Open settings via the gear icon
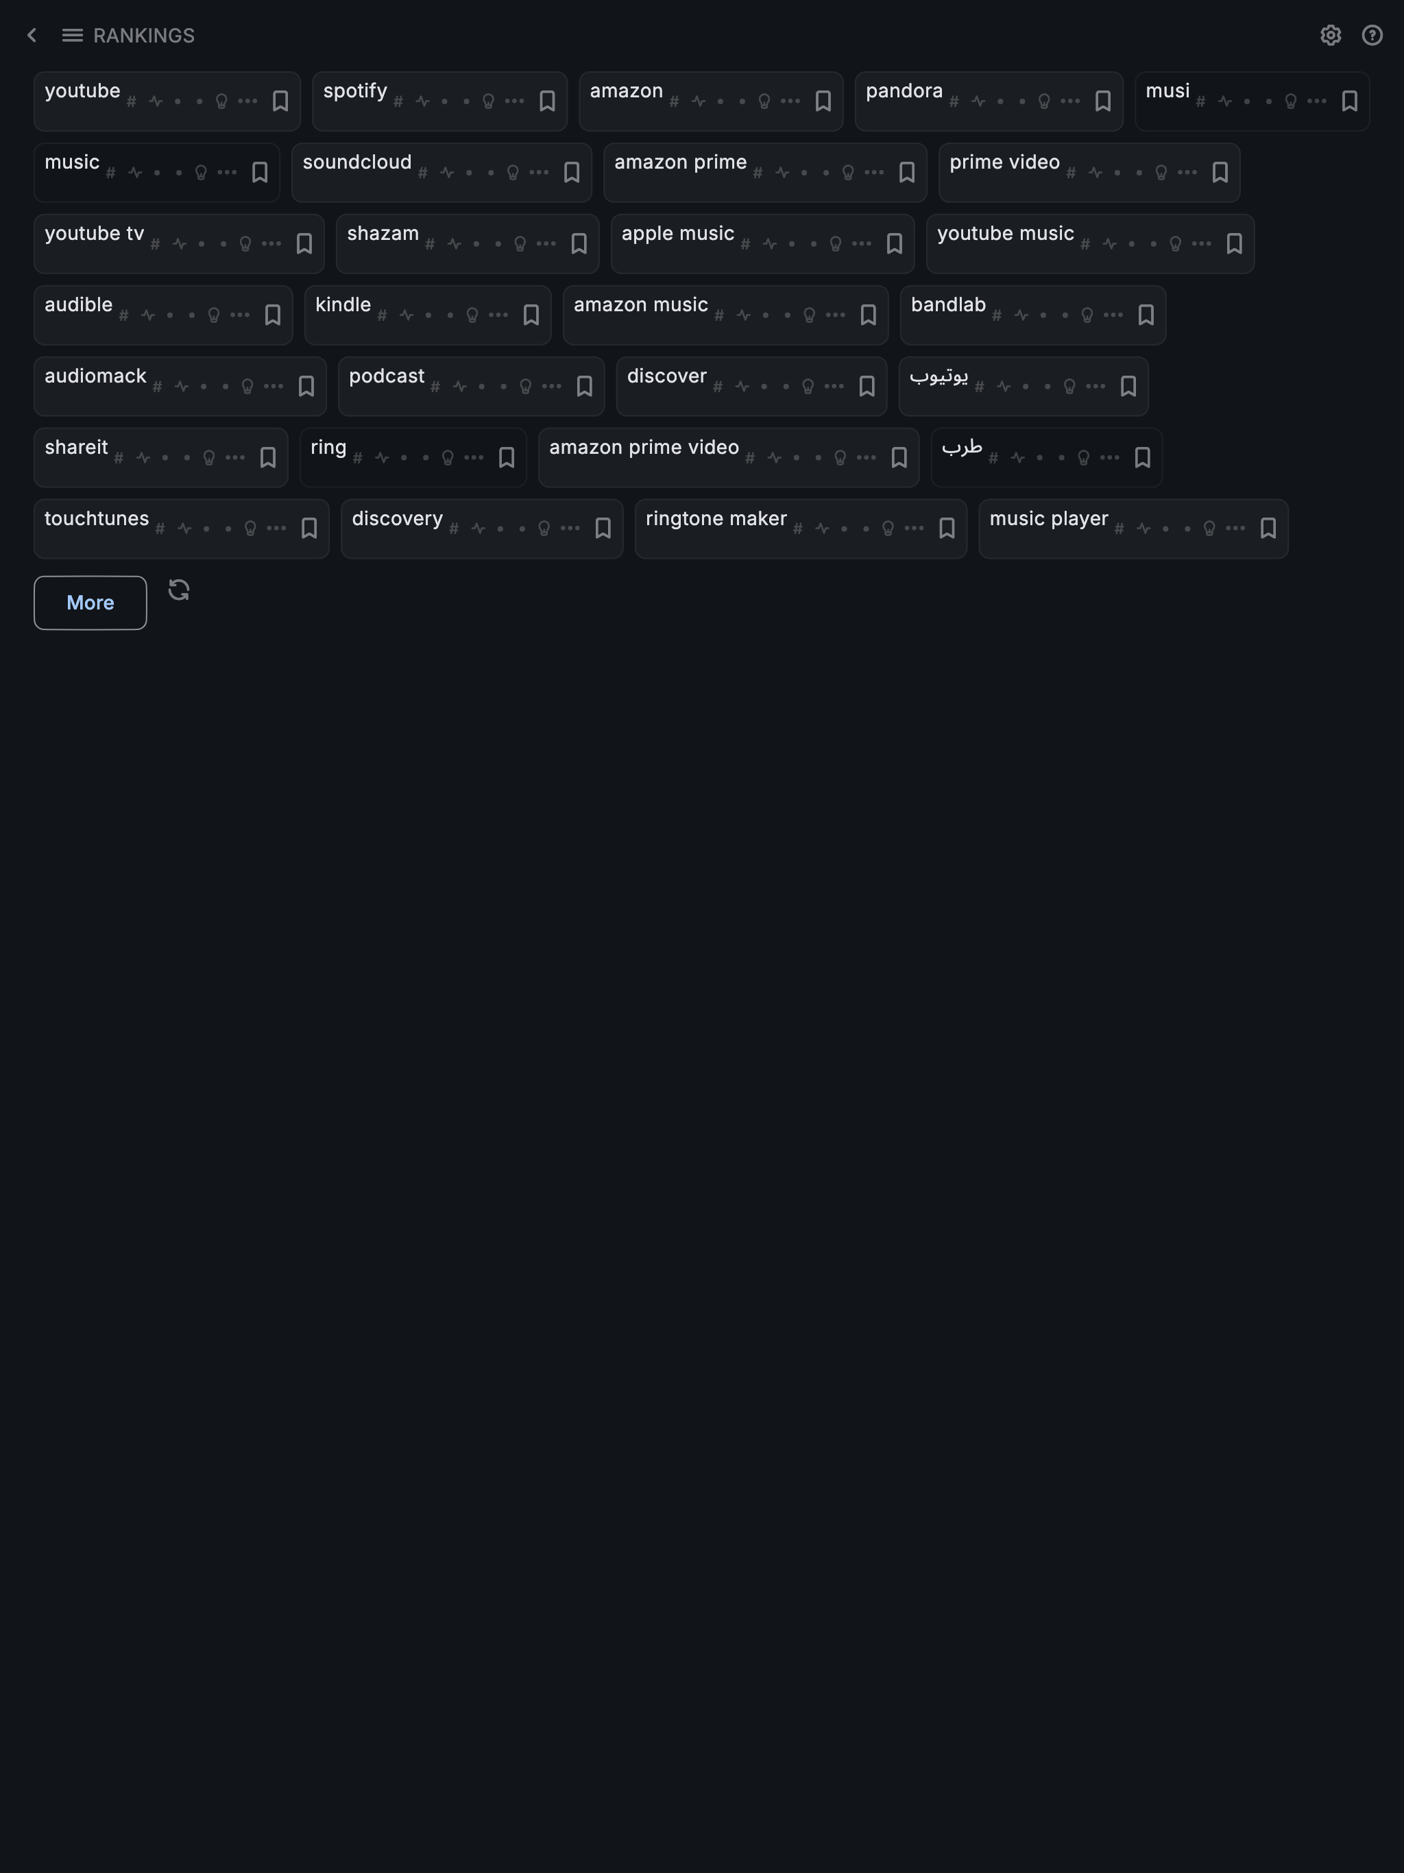Image resolution: width=1404 pixels, height=1873 pixels. pos(1331,36)
